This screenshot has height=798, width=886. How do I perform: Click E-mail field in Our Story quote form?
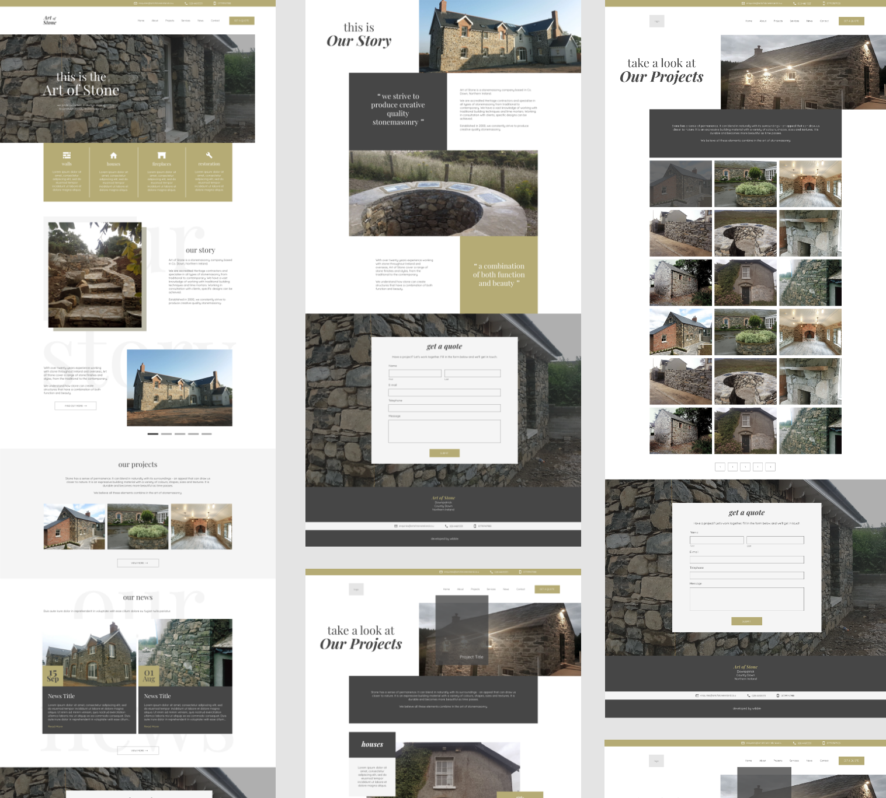coord(444,393)
